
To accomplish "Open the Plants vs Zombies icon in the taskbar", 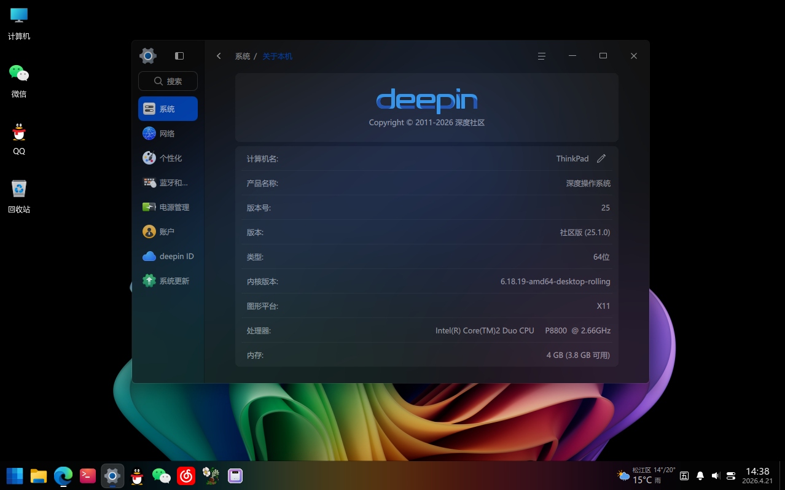I will (211, 476).
